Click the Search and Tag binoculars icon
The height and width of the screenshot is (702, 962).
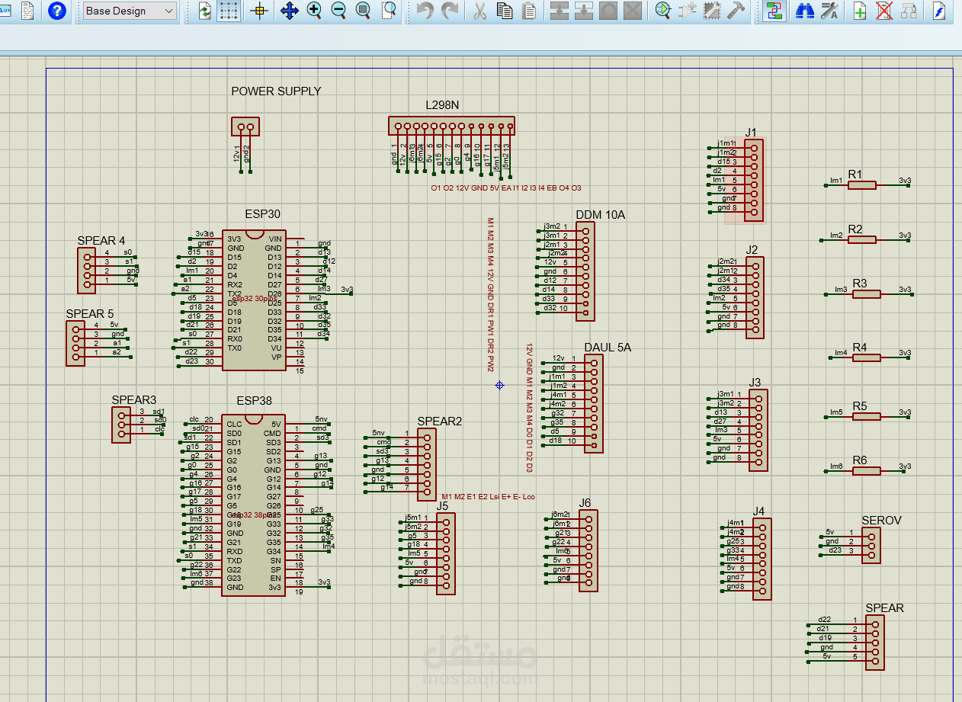click(x=805, y=11)
